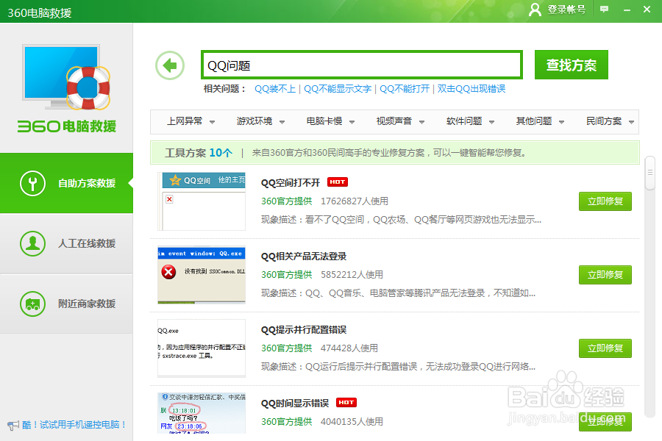Click 立即修复 for QQ相关产品无法登录
The image size is (662, 441).
pyautogui.click(x=605, y=275)
